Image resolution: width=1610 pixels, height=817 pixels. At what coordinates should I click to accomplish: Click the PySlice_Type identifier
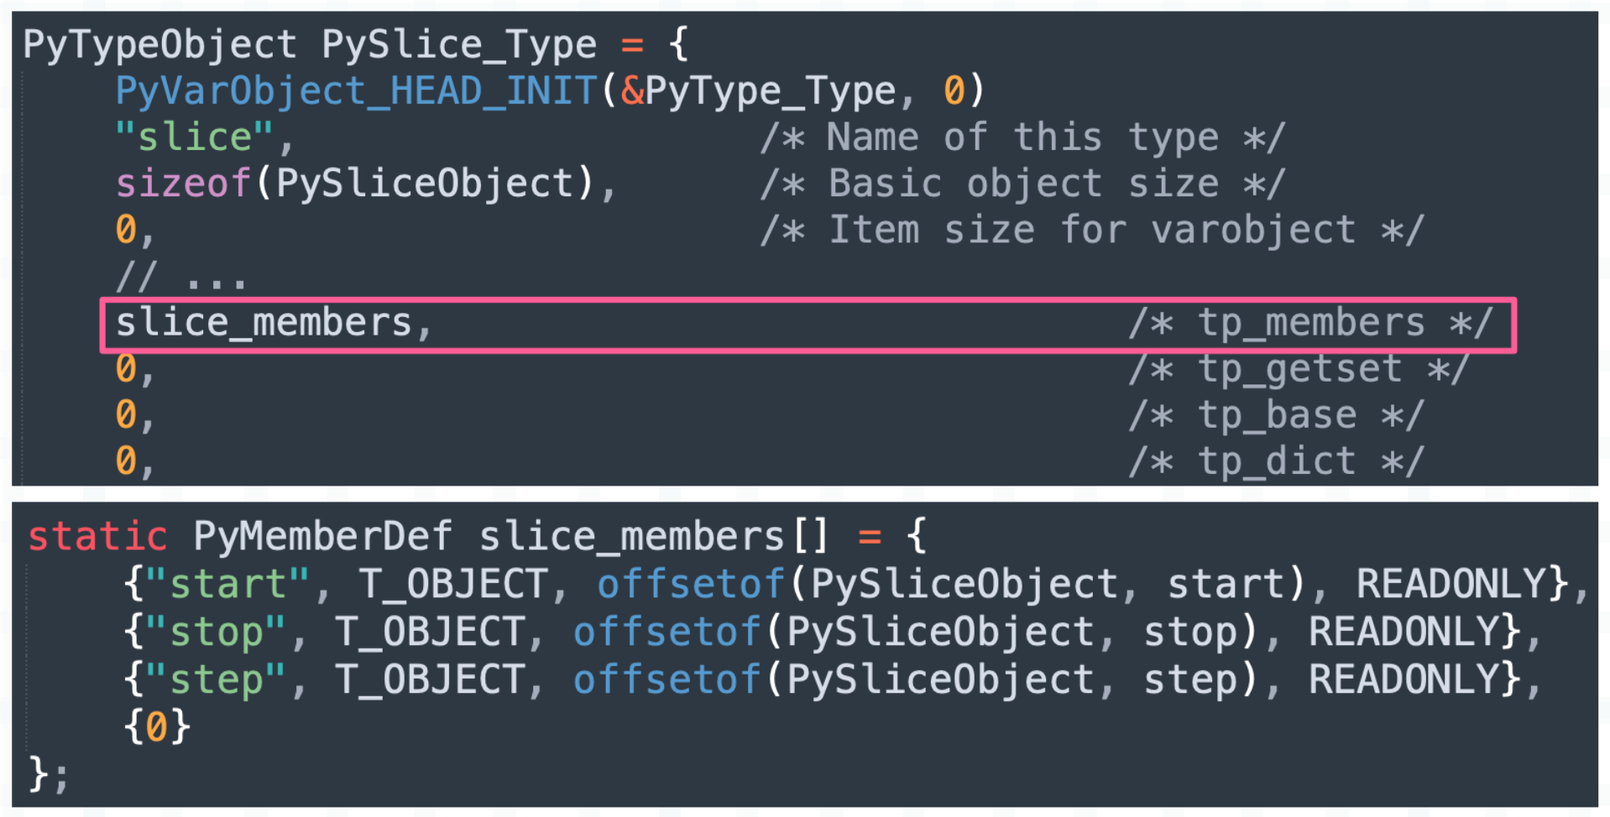[x=459, y=44]
